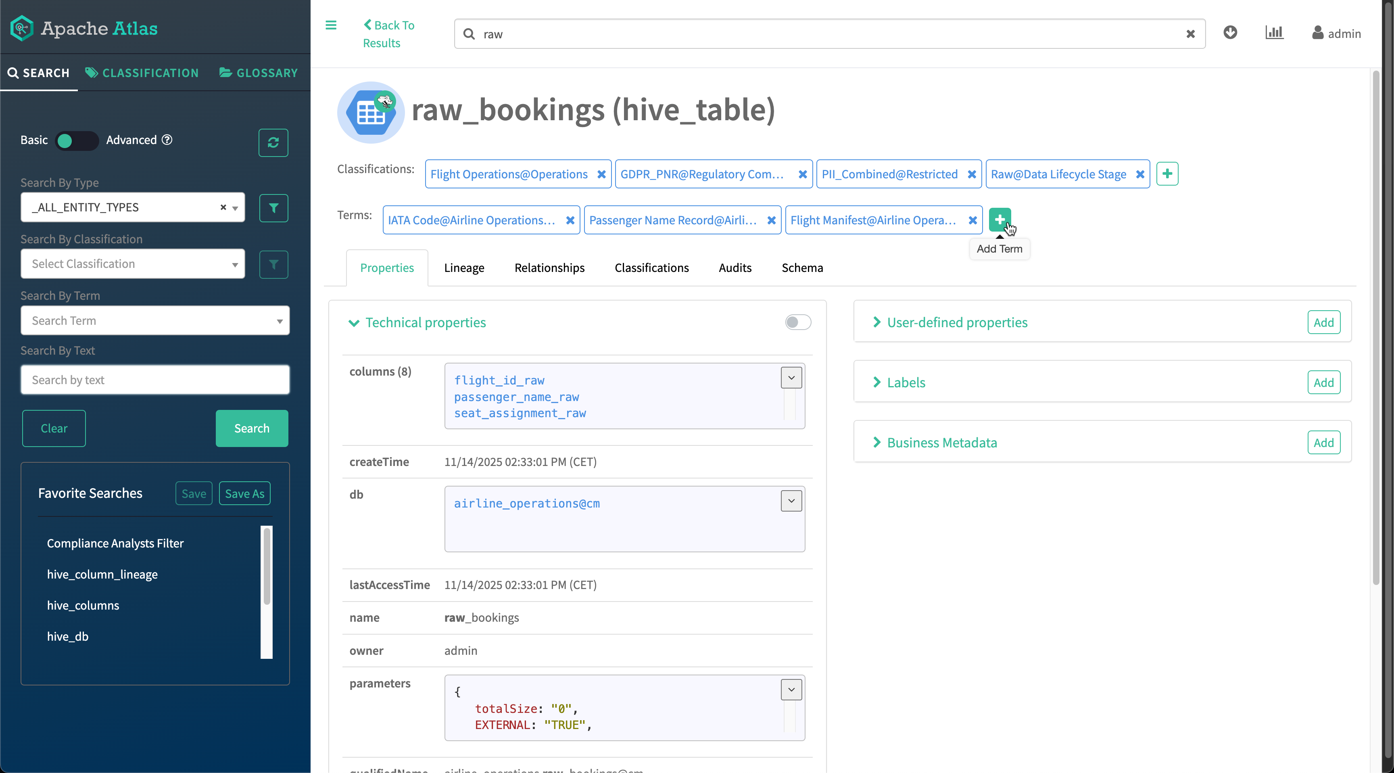Open the GLOSSARY sidebar tab
The width and height of the screenshot is (1394, 773).
(259, 73)
